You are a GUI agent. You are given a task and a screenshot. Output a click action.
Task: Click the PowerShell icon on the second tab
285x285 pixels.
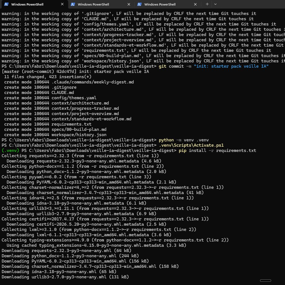point(73,4)
